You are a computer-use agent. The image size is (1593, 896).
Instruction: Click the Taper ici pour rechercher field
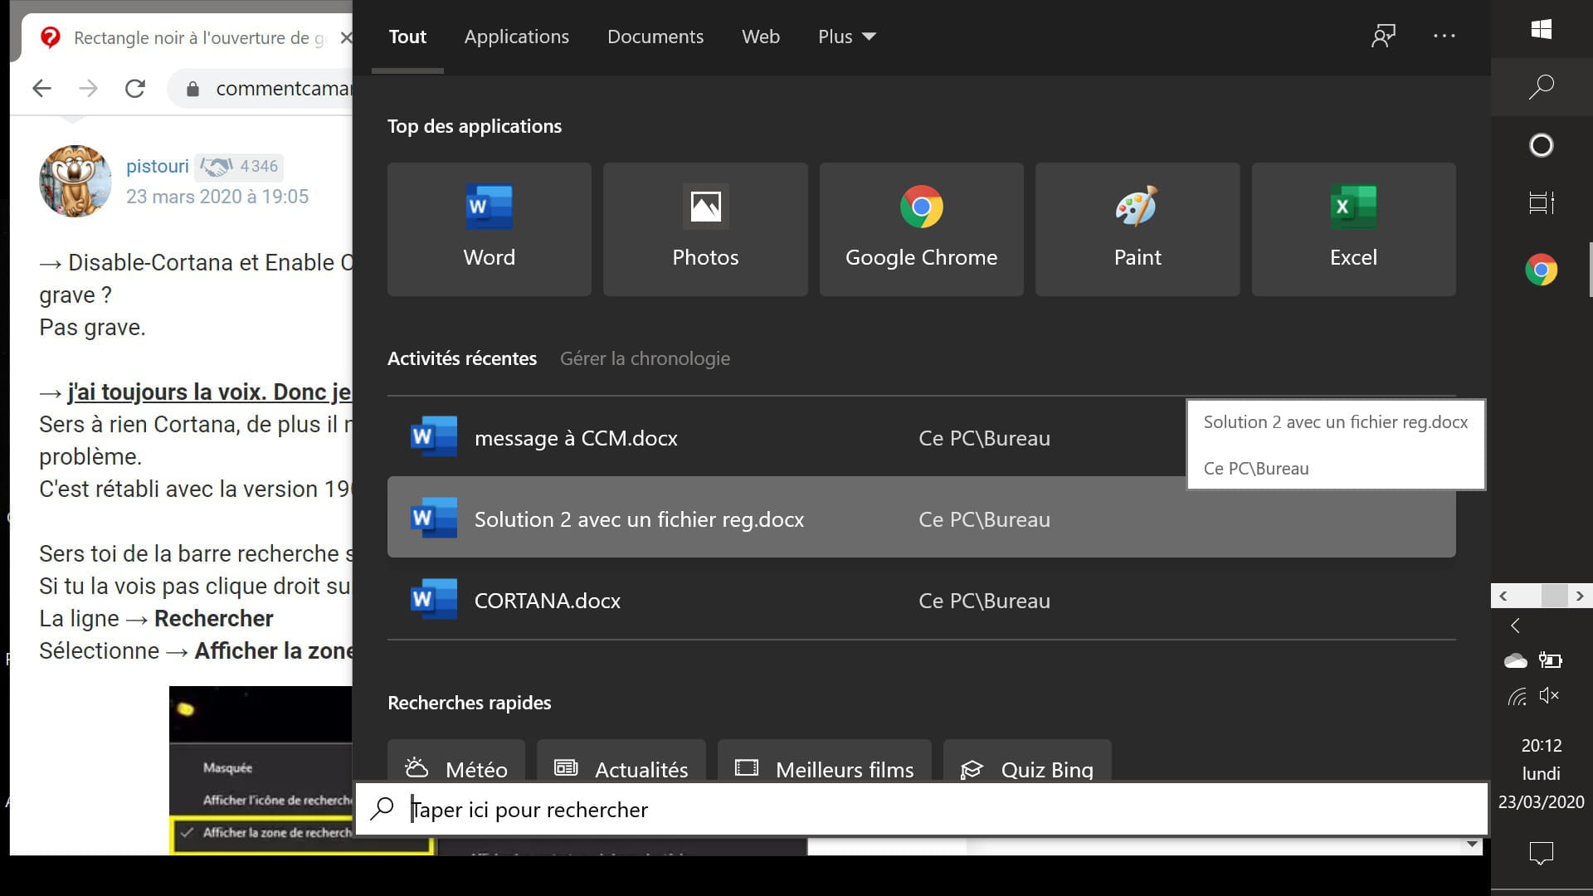921,809
